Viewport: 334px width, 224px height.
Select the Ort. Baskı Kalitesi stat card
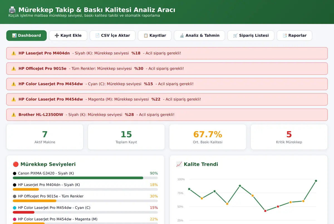[x=208, y=137]
